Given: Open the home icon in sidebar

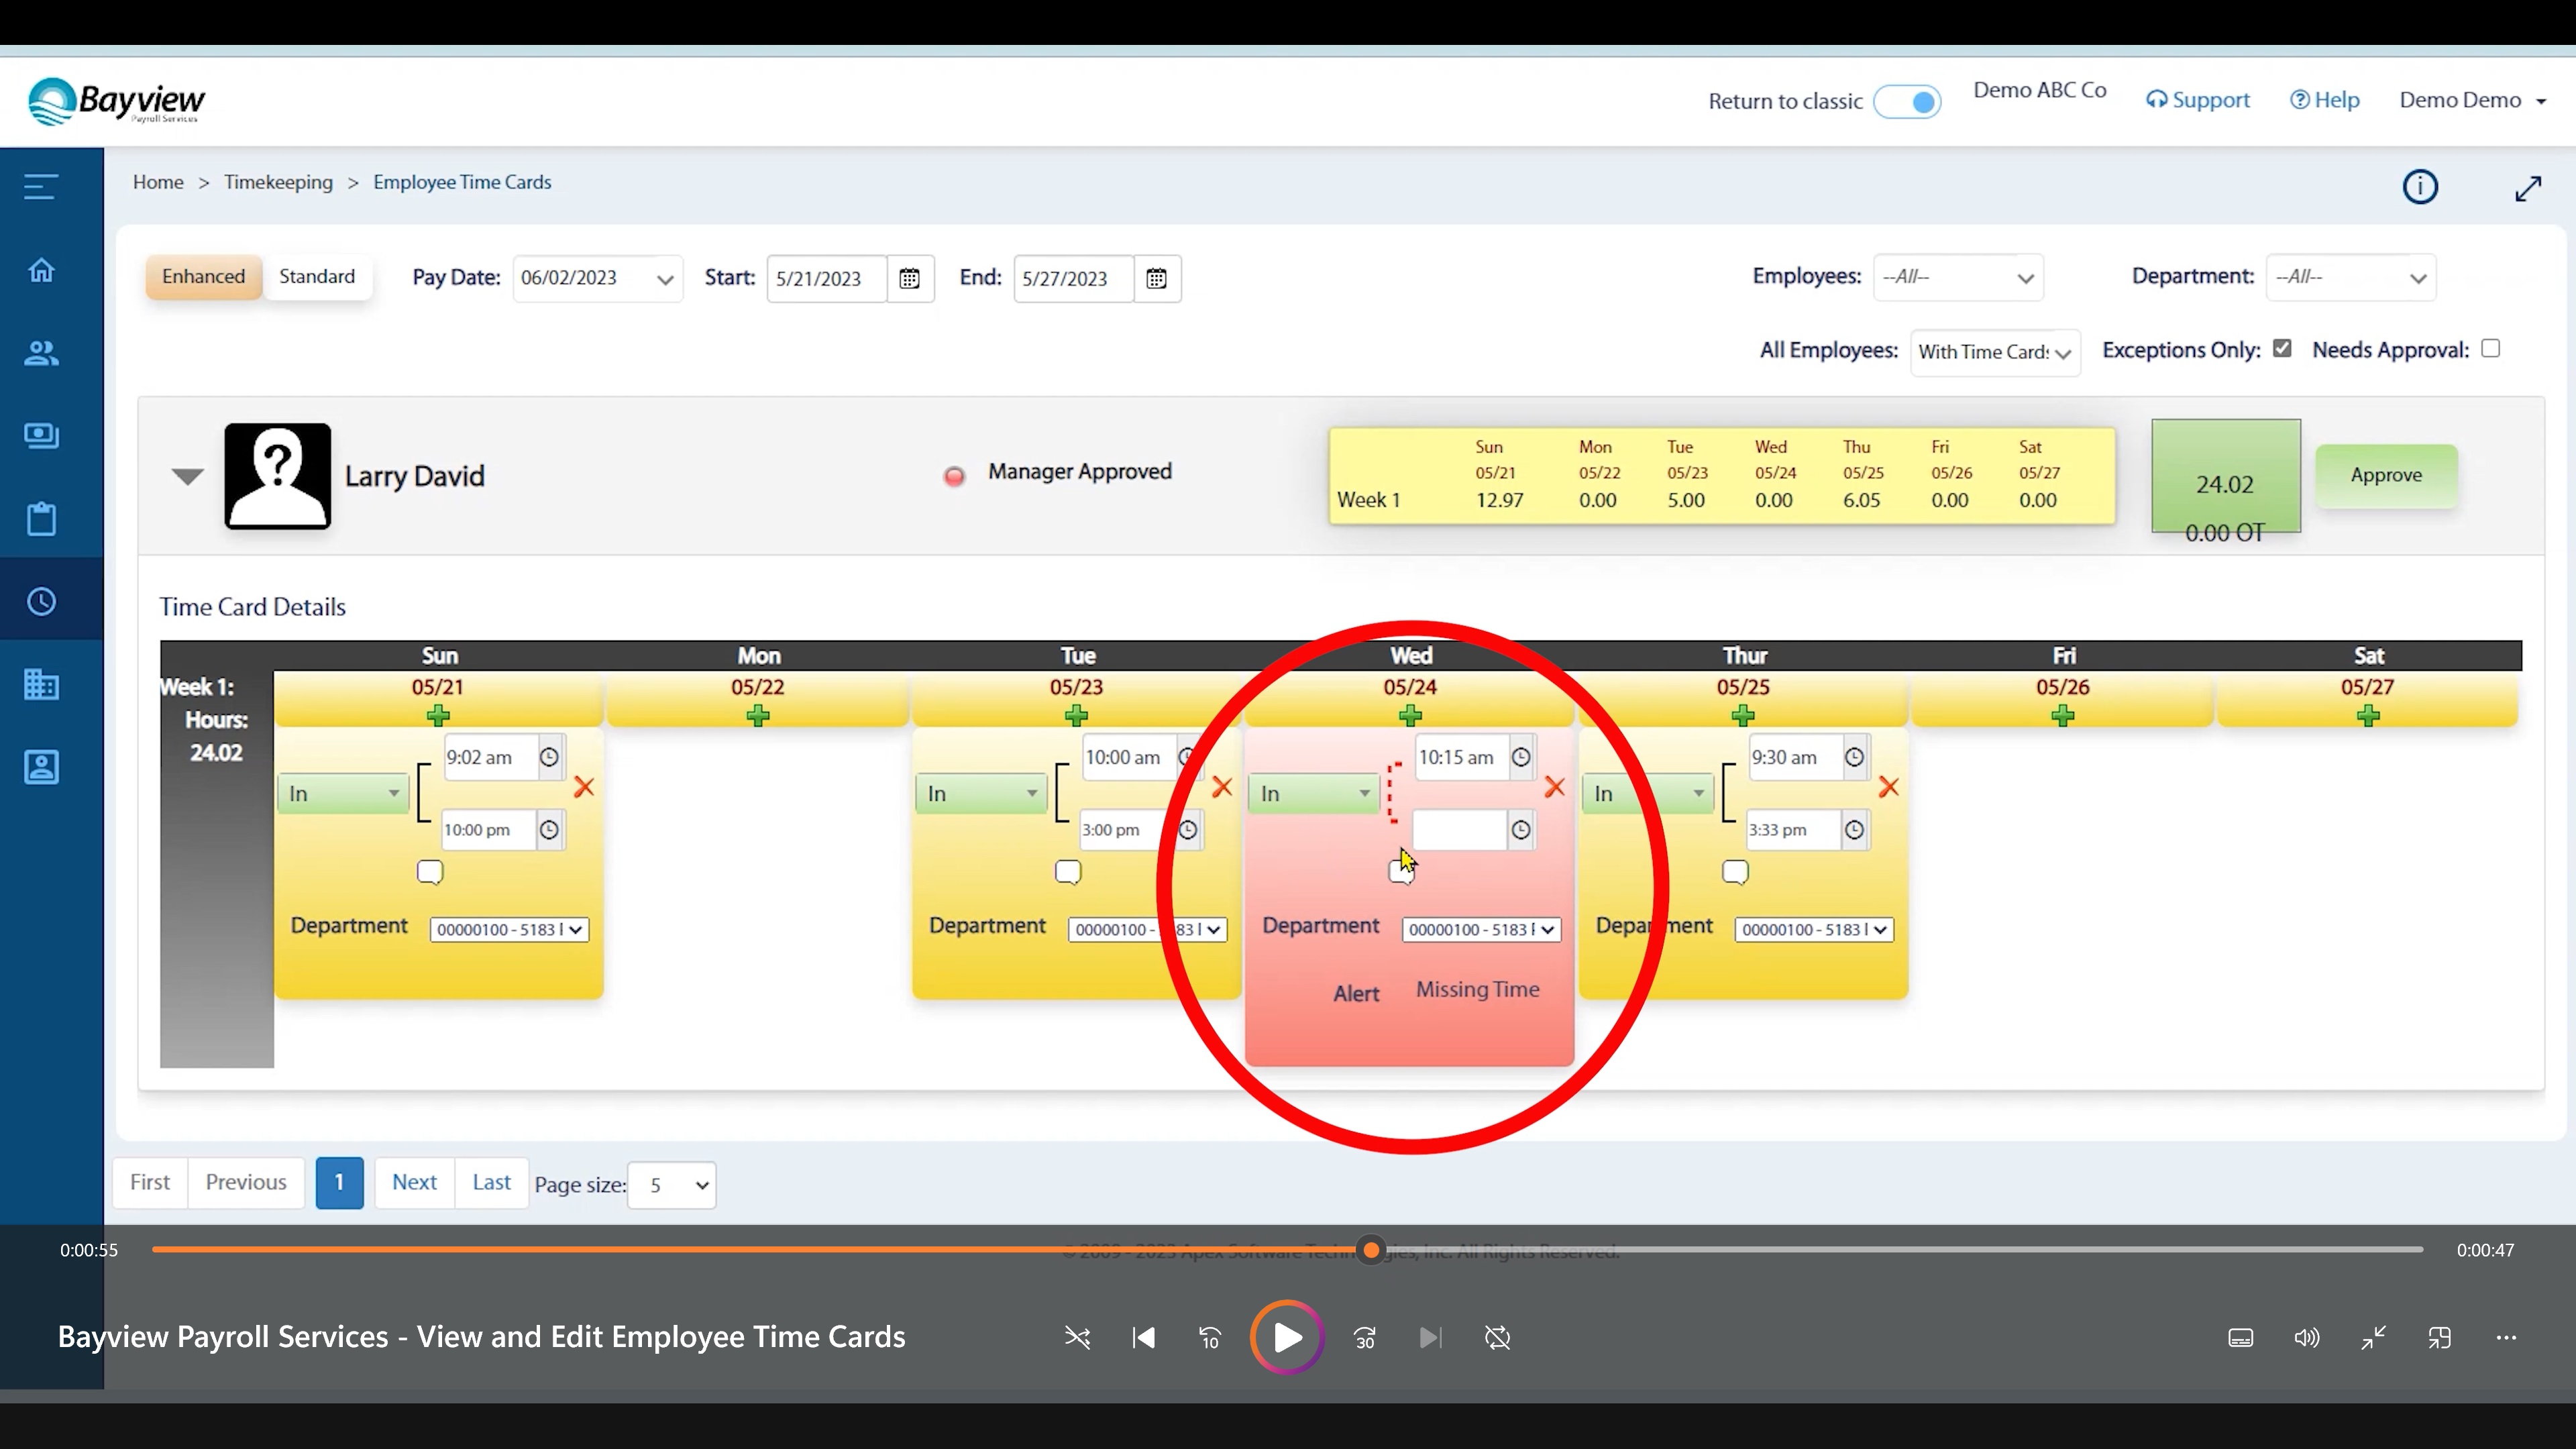Looking at the screenshot, I should (41, 270).
